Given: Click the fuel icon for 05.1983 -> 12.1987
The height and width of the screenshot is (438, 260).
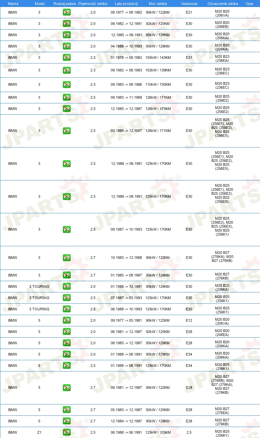Looking at the screenshot, I should coord(66,410).
